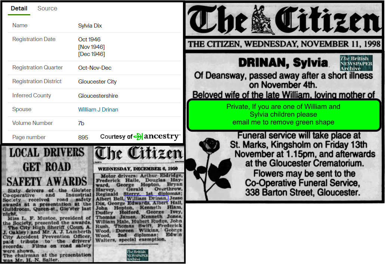
Task: Click British Newspaper Archive logo in obituary
Action: click(356, 63)
